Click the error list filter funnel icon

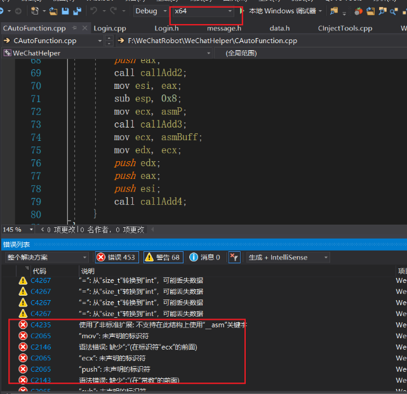234,257
